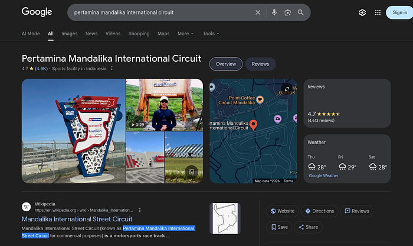This screenshot has height=246, width=413.
Task: Click the en.wikipedia.org URL breadcrumb
Action: click(x=84, y=210)
